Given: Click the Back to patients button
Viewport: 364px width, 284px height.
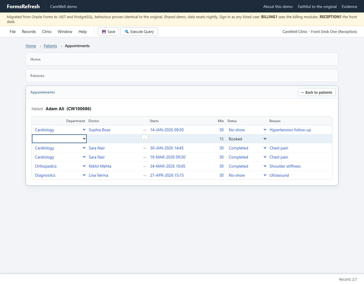Looking at the screenshot, I should pos(317,92).
